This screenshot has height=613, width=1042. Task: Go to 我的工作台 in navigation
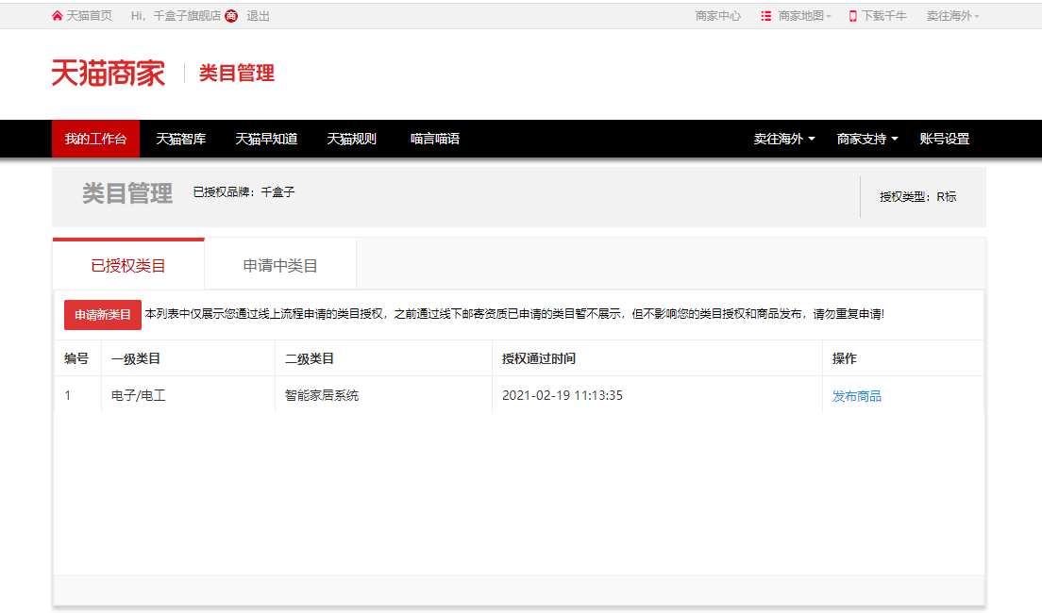coord(95,139)
